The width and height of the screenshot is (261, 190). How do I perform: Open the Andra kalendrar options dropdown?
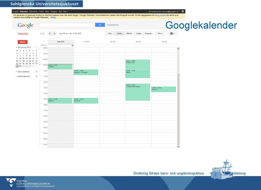36,77
